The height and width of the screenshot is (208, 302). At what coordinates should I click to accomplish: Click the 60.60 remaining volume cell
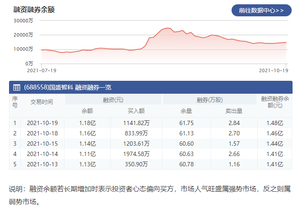click(x=186, y=144)
